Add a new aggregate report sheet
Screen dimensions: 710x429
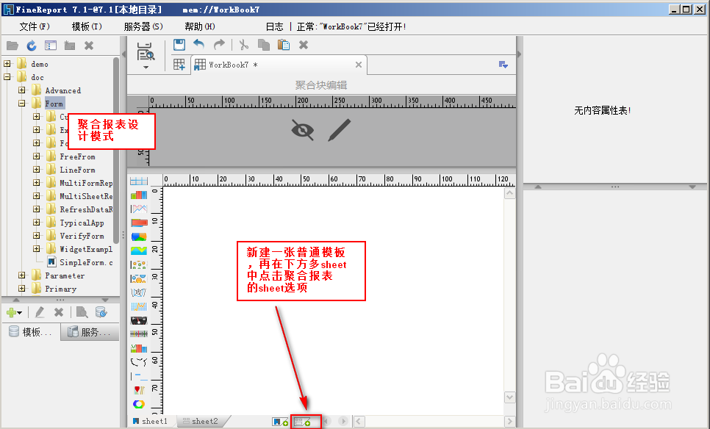pyautogui.click(x=303, y=422)
